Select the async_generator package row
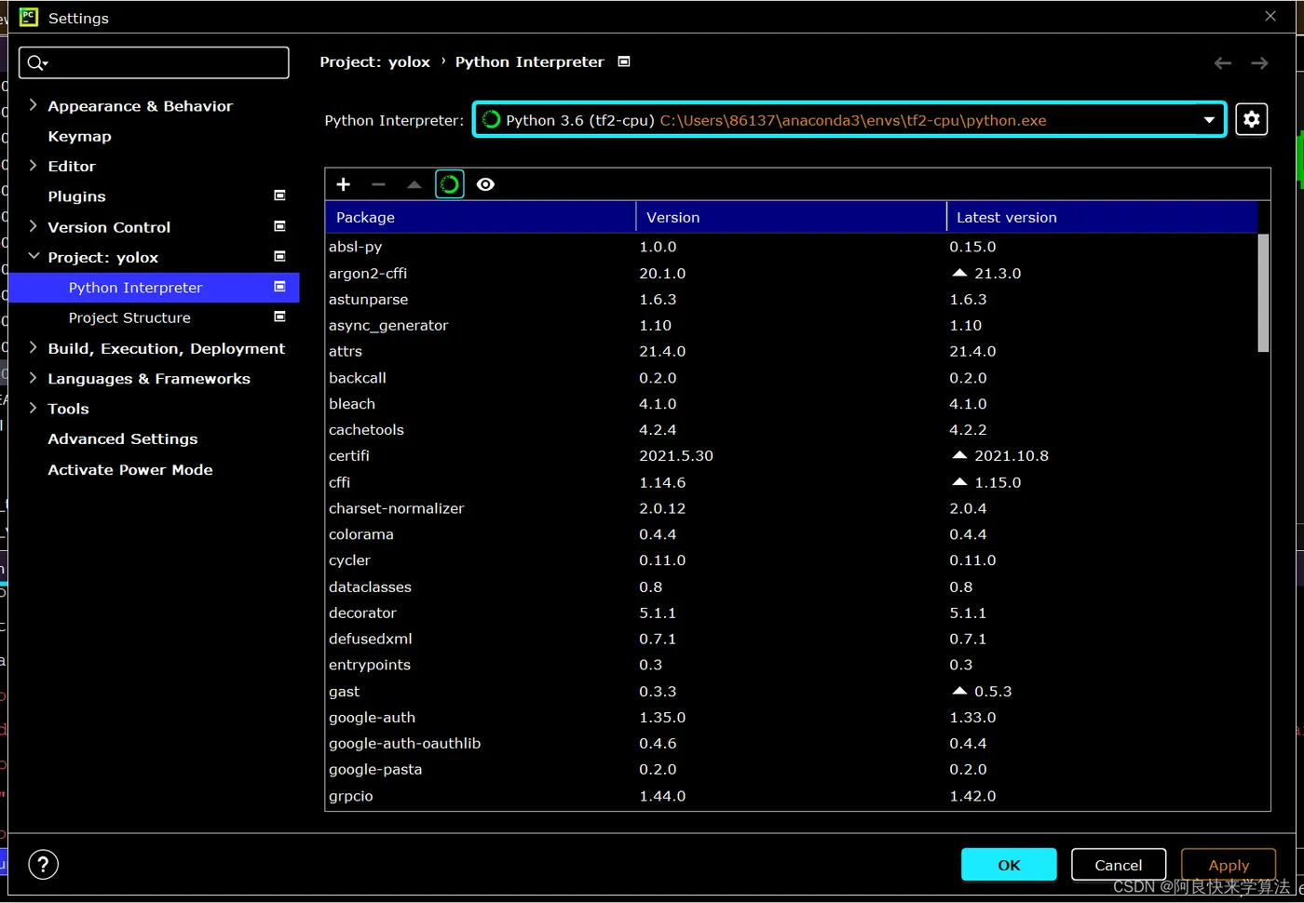This screenshot has height=903, width=1304. [x=791, y=325]
